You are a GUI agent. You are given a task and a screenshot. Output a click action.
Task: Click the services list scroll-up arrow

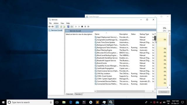[x=155, y=34]
